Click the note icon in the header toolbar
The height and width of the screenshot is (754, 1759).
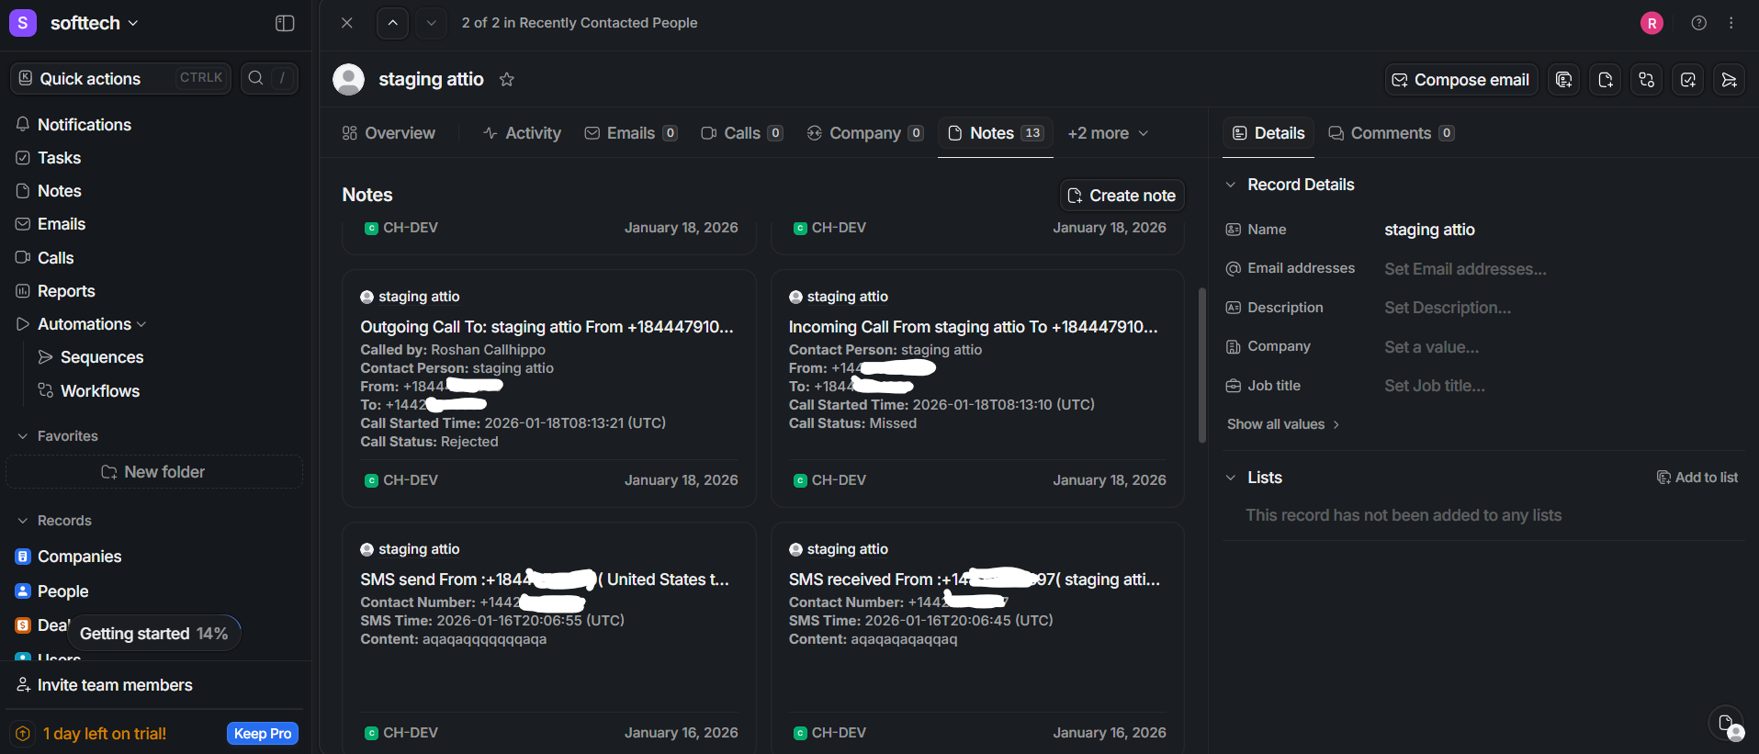tap(1605, 80)
